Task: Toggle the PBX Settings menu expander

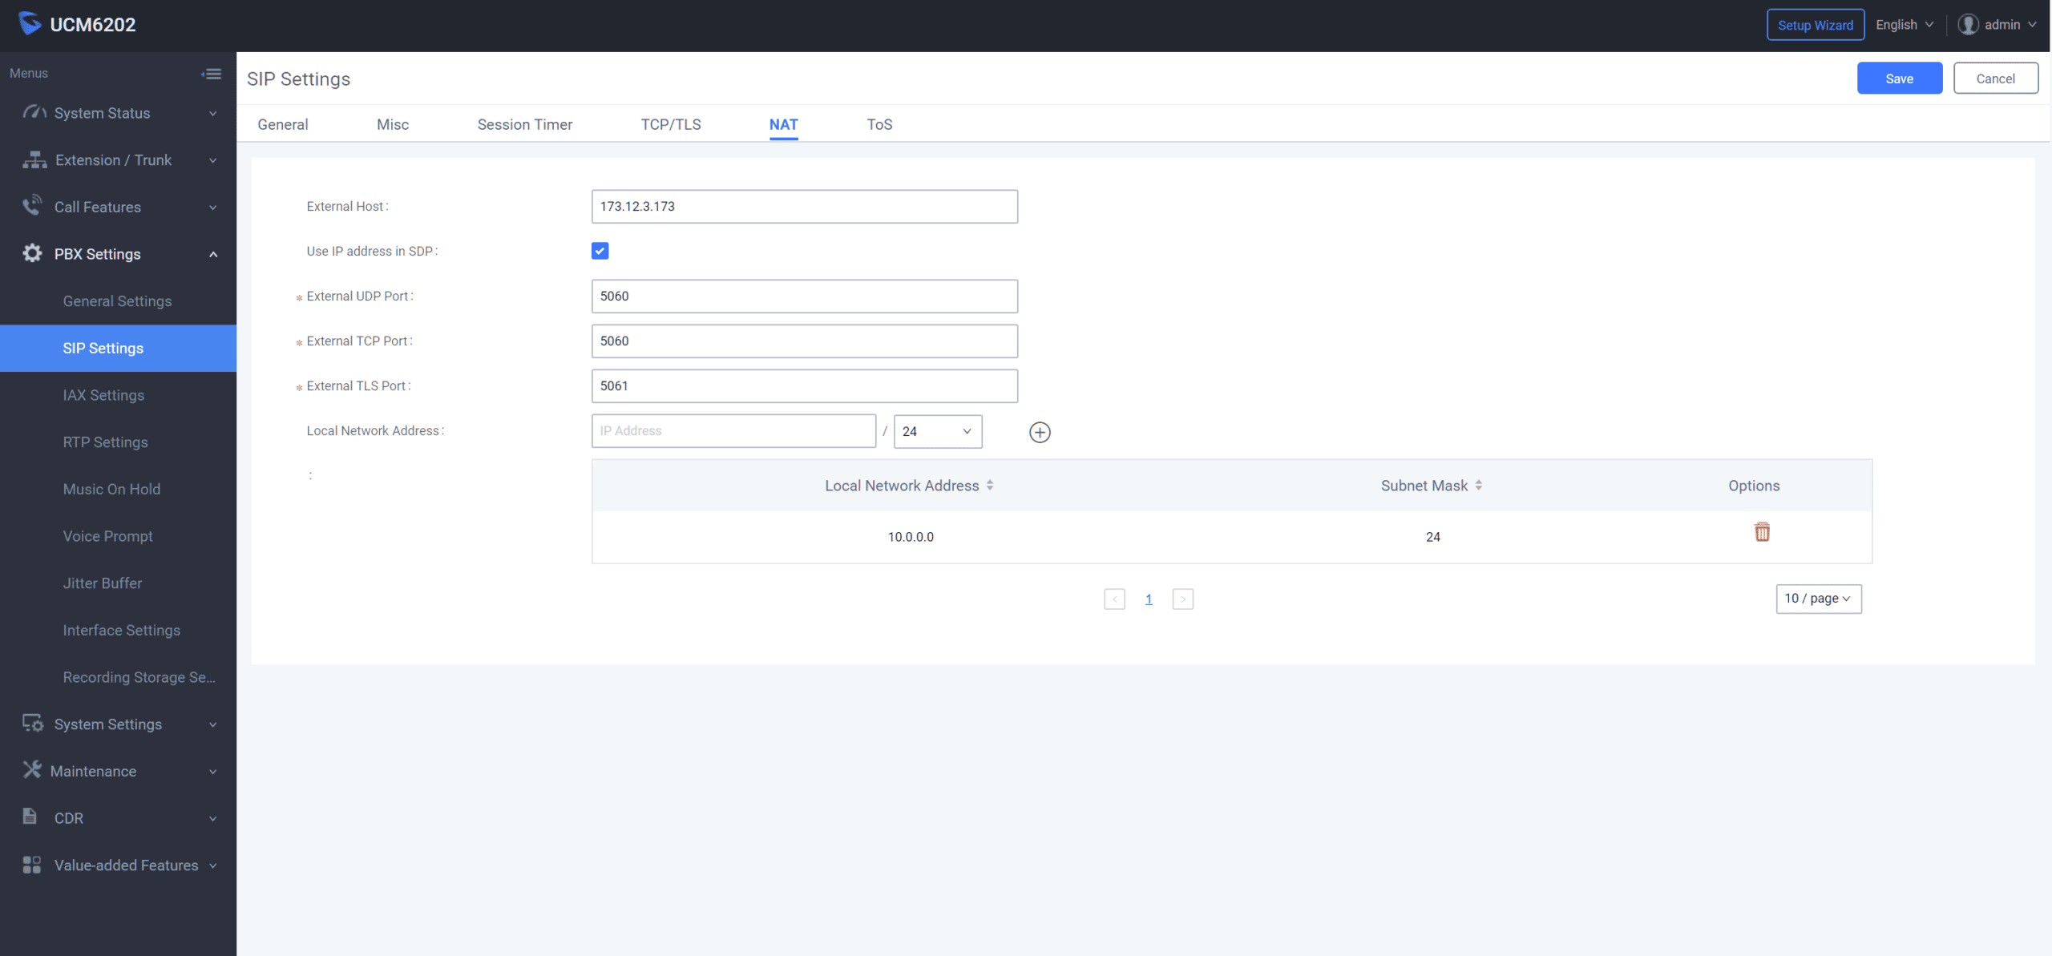Action: pyautogui.click(x=212, y=254)
